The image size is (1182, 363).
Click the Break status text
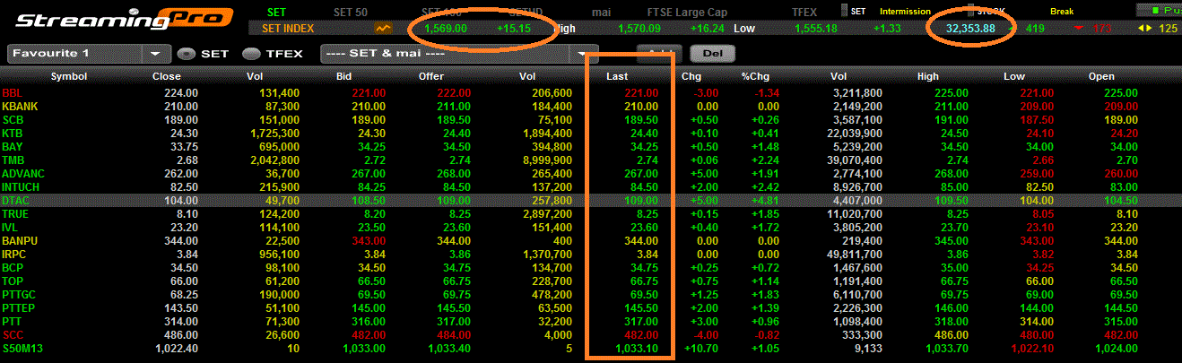(x=1061, y=11)
